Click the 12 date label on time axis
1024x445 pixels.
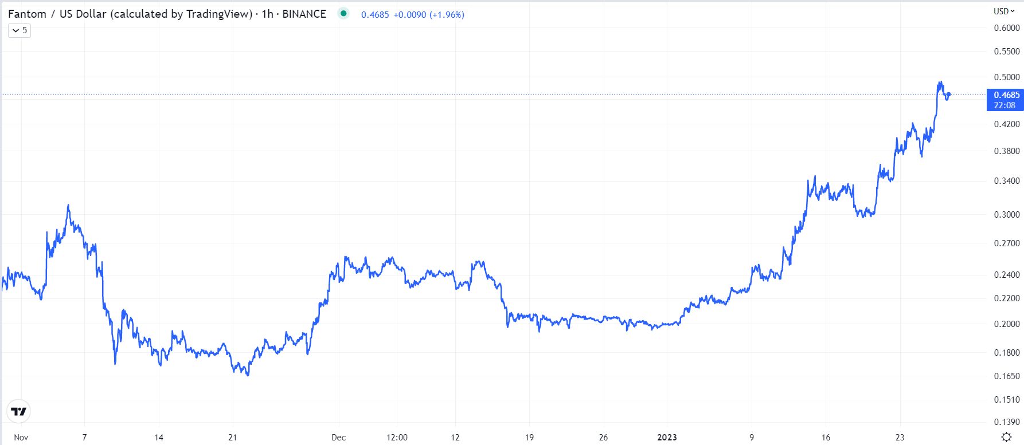click(x=455, y=438)
